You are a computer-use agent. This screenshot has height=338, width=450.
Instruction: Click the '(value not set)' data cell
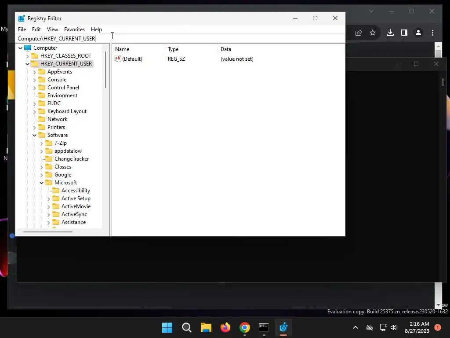point(237,59)
